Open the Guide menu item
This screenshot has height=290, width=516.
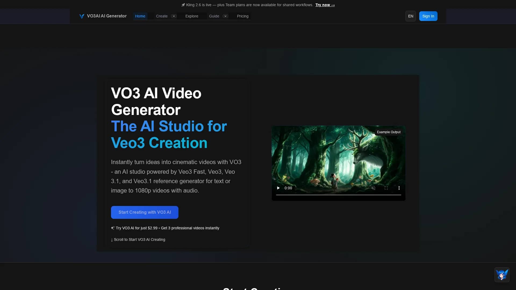click(214, 16)
